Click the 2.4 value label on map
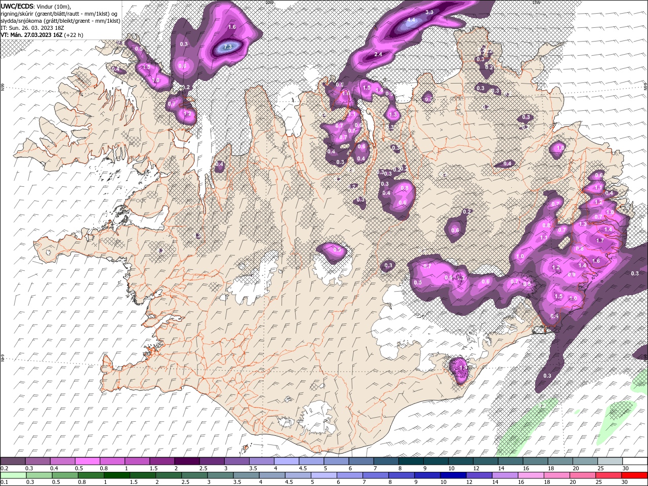Image resolution: width=648 pixels, height=486 pixels. (378, 54)
